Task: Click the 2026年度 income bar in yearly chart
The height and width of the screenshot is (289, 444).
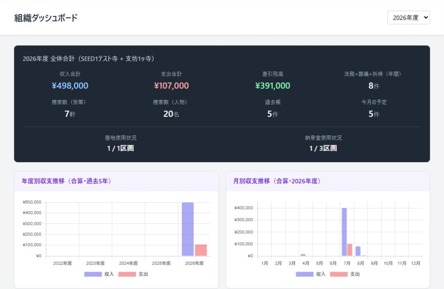Action: click(x=188, y=229)
